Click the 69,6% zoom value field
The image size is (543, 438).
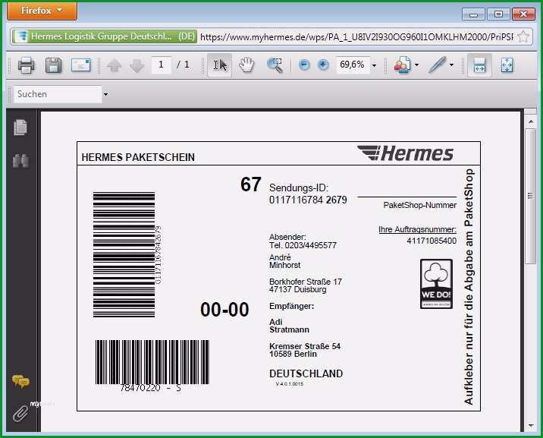352,65
